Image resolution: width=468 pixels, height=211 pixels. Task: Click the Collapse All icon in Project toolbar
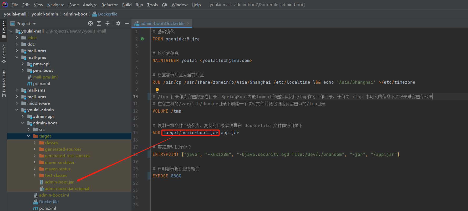point(108,23)
